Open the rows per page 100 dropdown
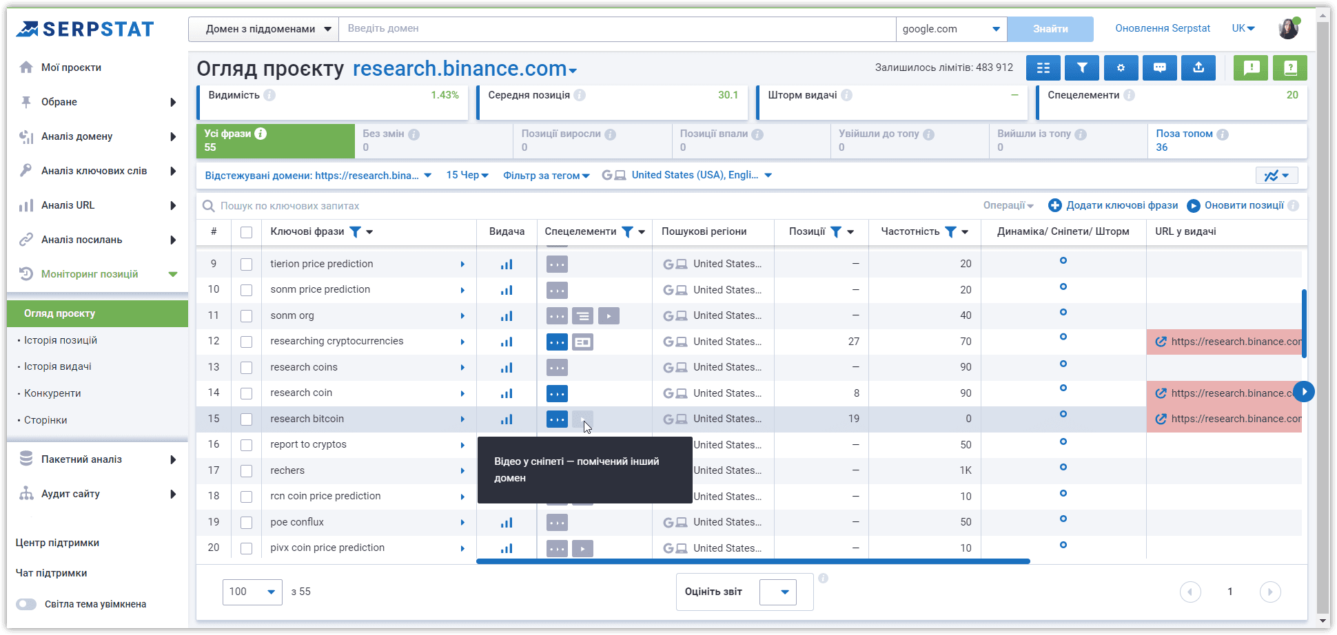The width and height of the screenshot is (1337, 635). point(252,592)
